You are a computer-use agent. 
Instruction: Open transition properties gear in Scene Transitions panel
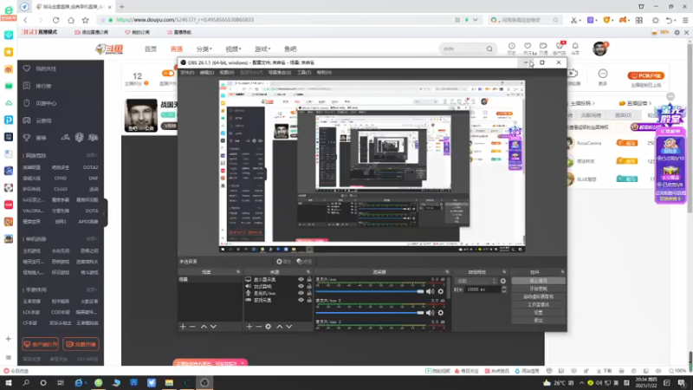click(503, 281)
